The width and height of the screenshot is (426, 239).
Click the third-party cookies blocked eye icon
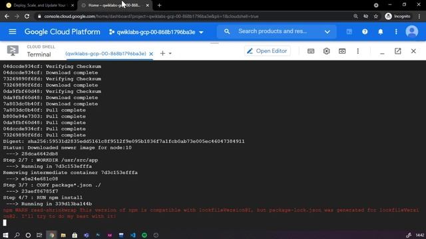(x=365, y=16)
